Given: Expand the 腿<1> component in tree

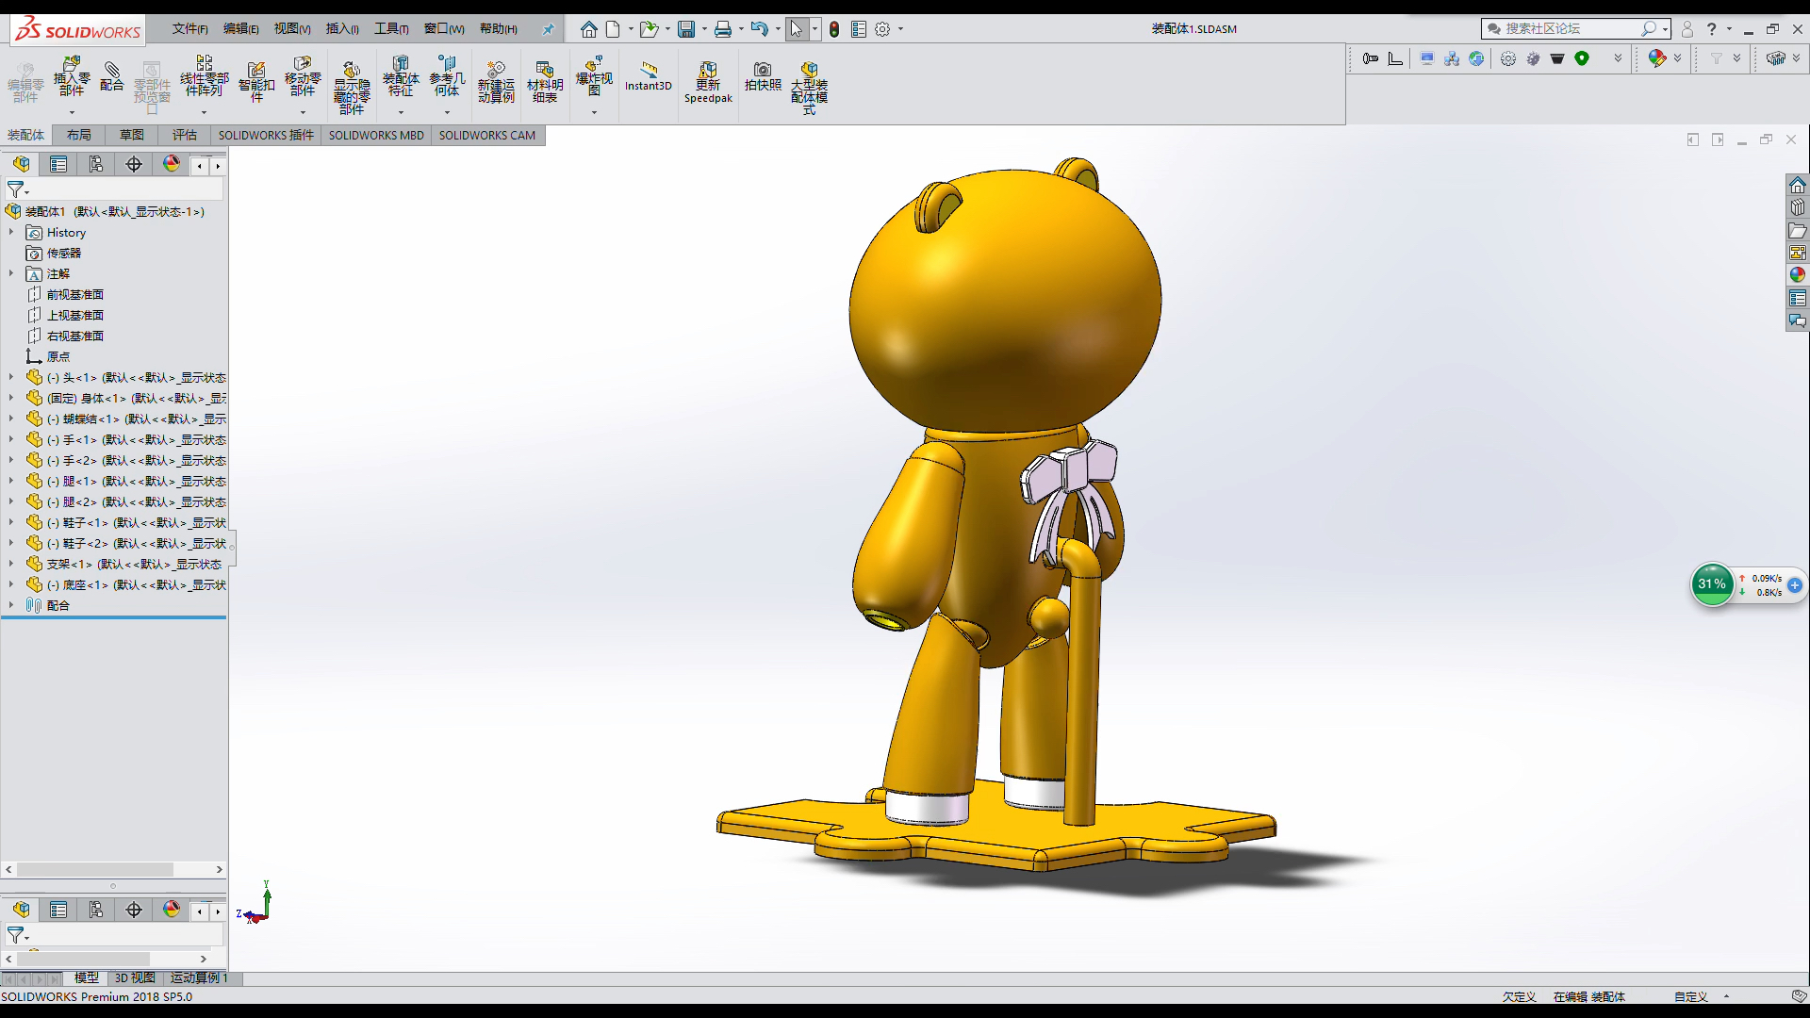Looking at the screenshot, I should click(11, 480).
